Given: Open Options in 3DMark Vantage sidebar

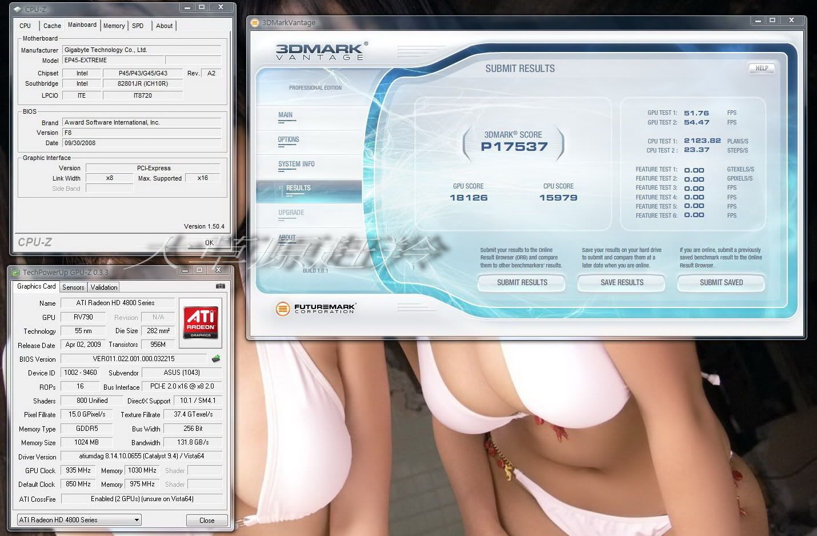Looking at the screenshot, I should [289, 139].
